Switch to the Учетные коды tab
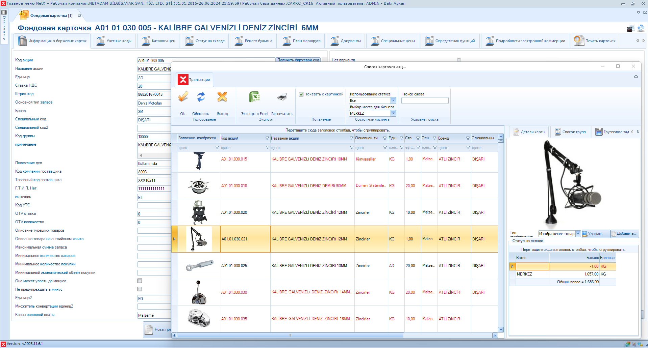The width and height of the screenshot is (648, 348). (x=114, y=41)
